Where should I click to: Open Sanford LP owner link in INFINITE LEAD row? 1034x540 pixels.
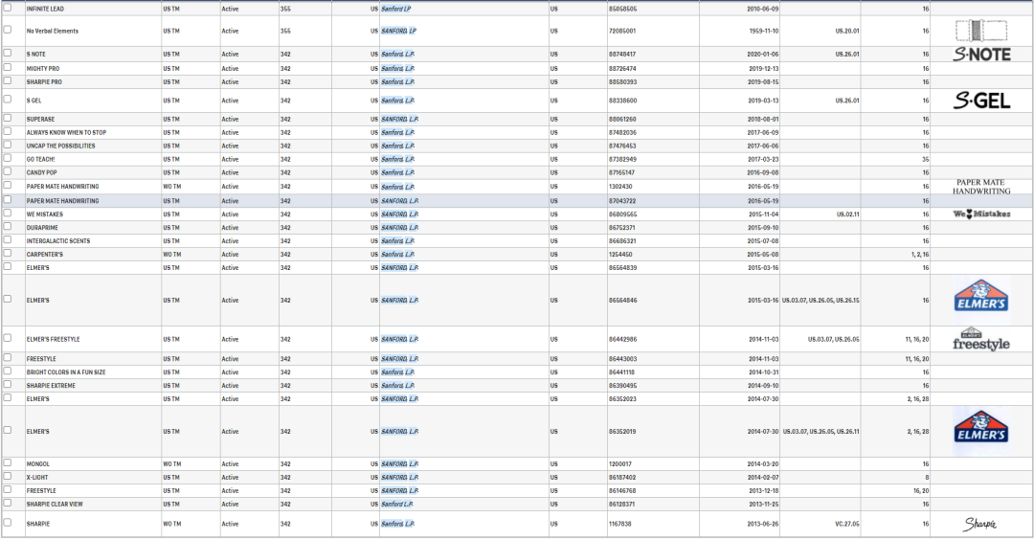coord(395,10)
